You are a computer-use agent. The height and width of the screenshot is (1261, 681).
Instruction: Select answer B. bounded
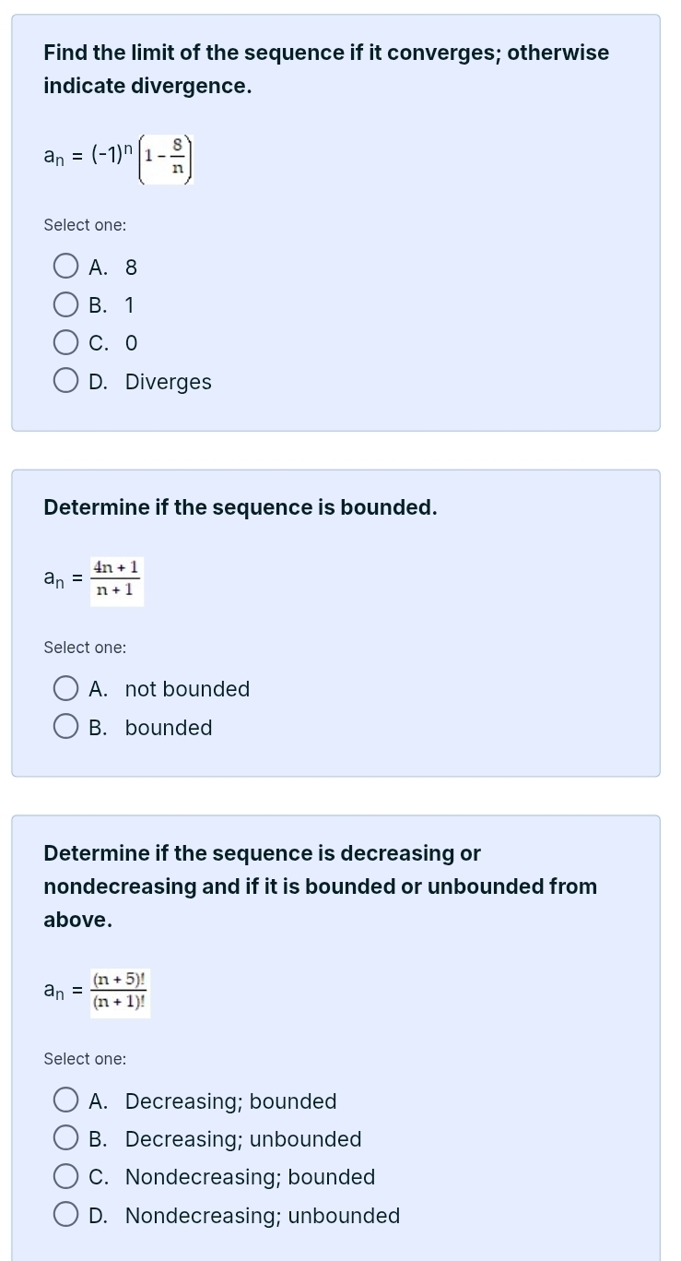click(x=66, y=726)
